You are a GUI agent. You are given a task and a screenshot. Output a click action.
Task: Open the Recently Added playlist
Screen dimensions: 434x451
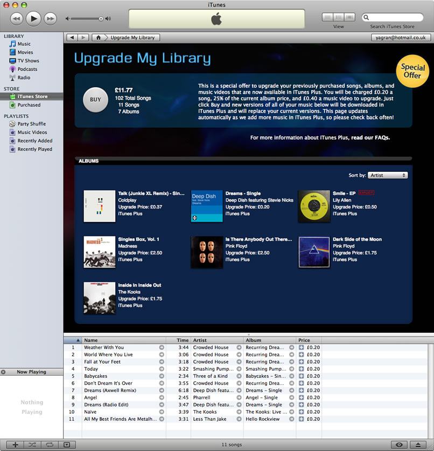[35, 141]
